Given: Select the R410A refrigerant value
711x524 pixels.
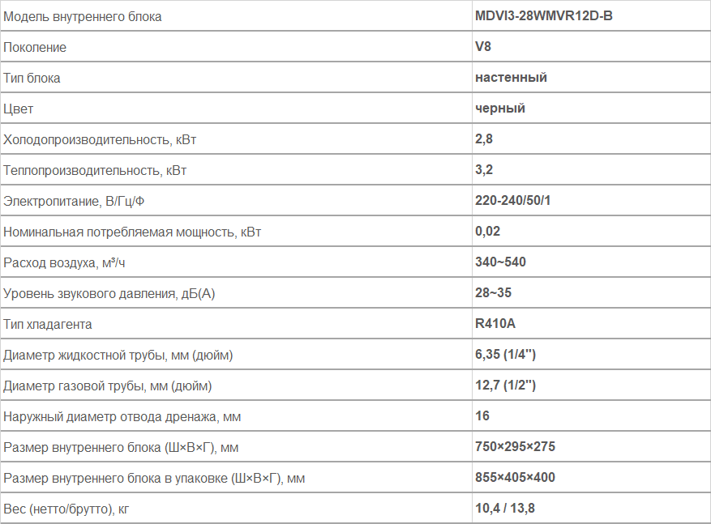Looking at the screenshot, I should (495, 324).
